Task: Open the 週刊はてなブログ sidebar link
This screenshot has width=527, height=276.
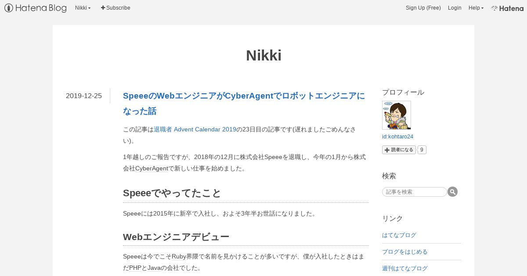Action: tap(405, 269)
